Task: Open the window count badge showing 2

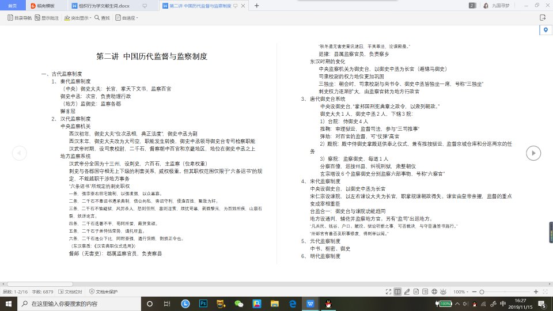Action: (472, 5)
